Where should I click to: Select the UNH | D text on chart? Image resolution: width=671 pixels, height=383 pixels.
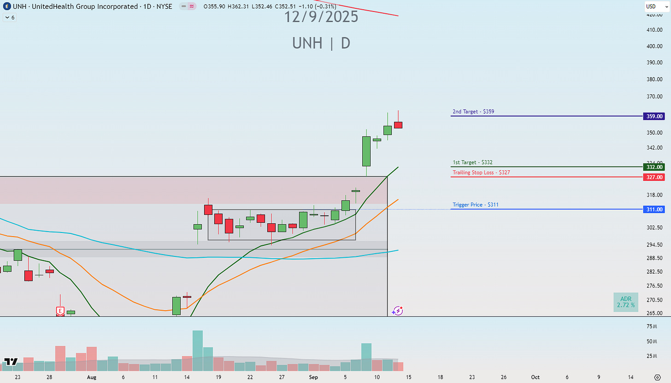321,43
